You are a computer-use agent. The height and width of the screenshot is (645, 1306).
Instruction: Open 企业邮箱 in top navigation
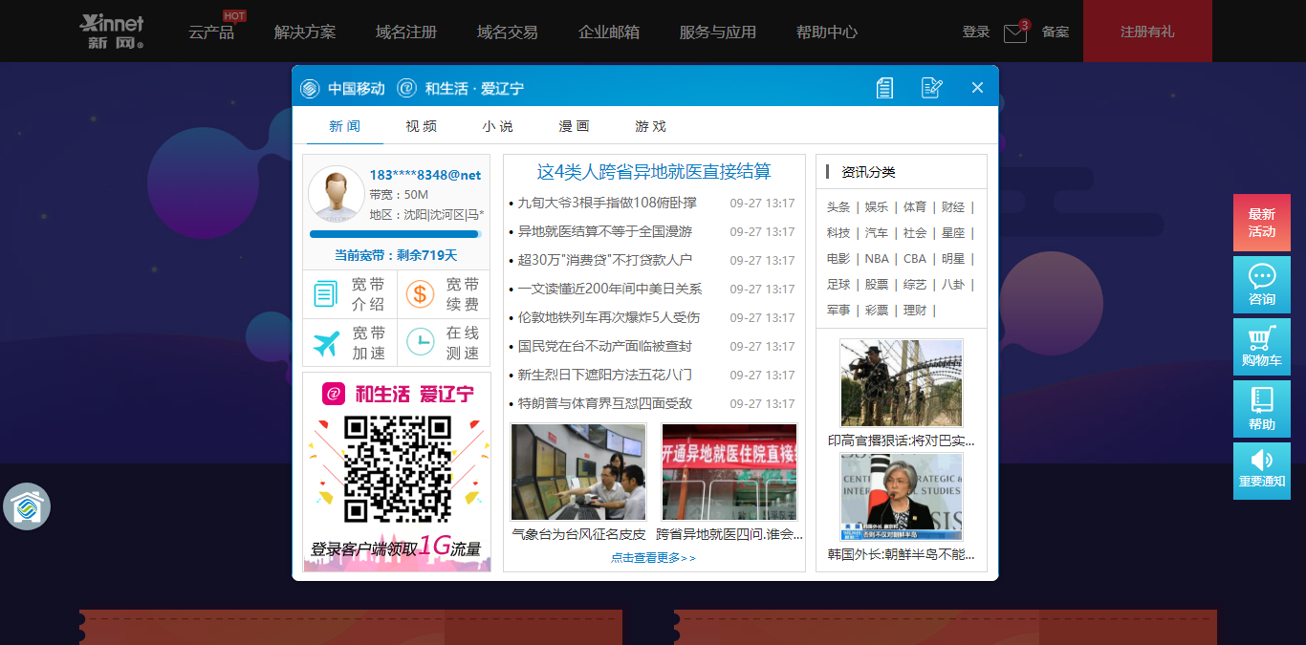(609, 32)
